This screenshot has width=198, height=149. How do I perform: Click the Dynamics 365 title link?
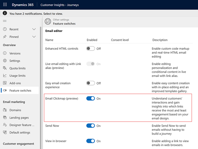pyautogui.click(x=23, y=5)
